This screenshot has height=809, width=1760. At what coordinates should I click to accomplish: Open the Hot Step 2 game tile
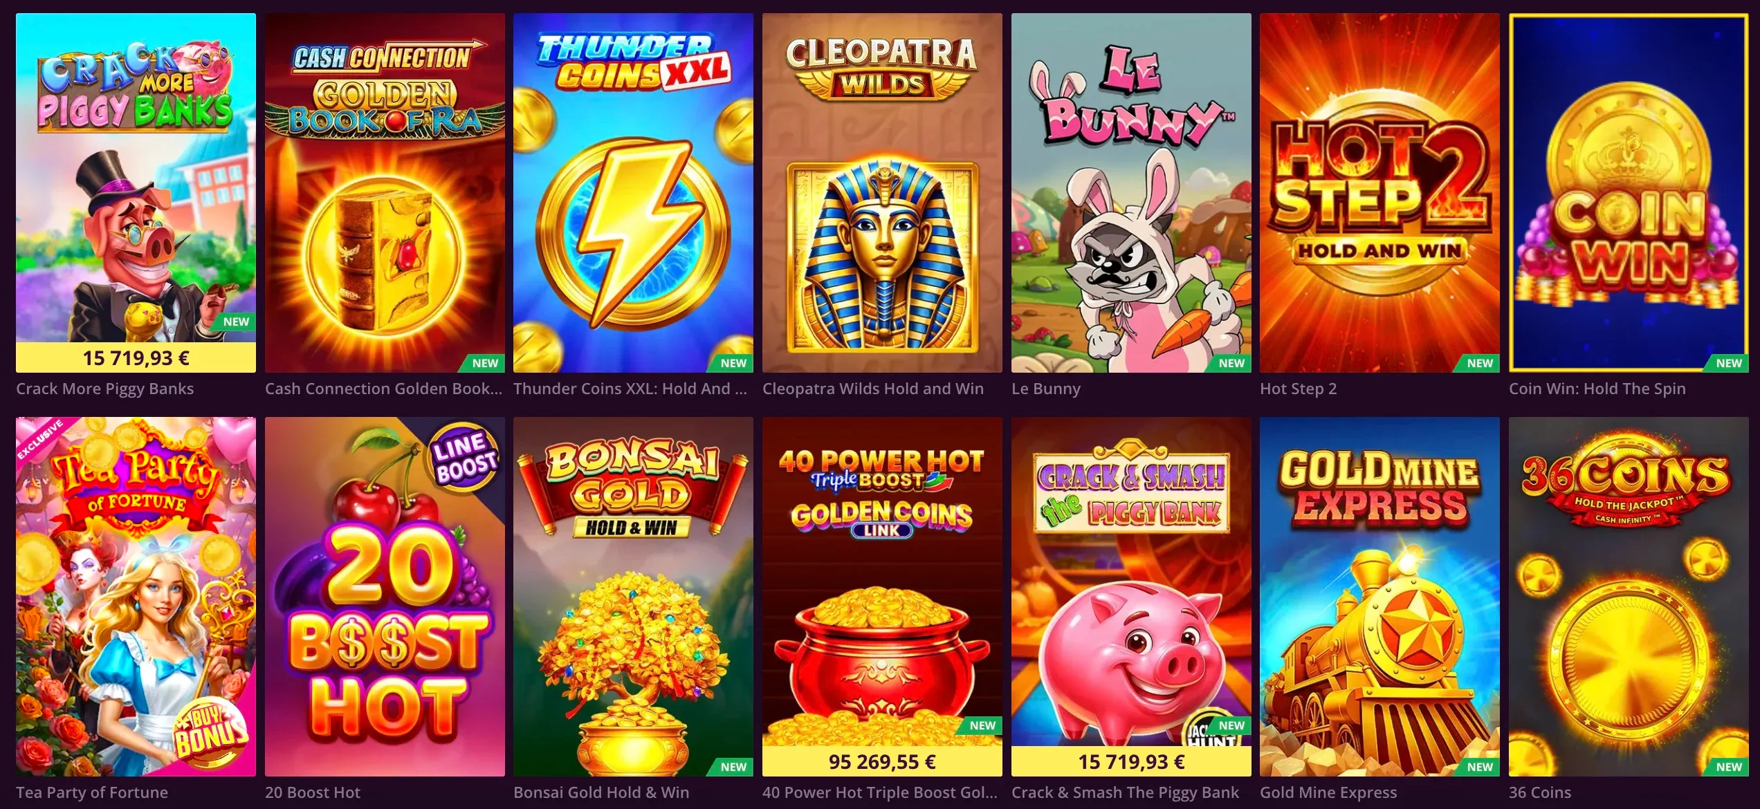click(x=1379, y=192)
